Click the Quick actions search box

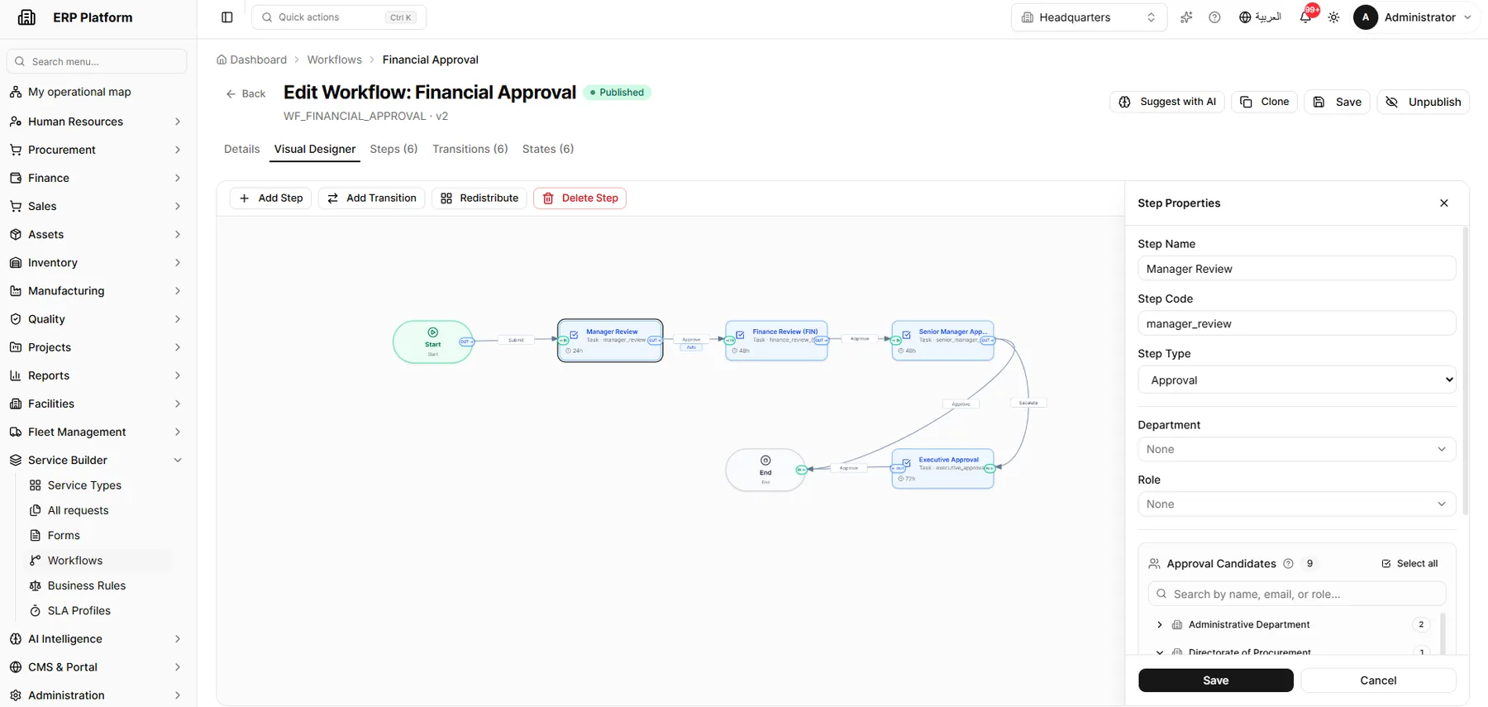tap(339, 17)
